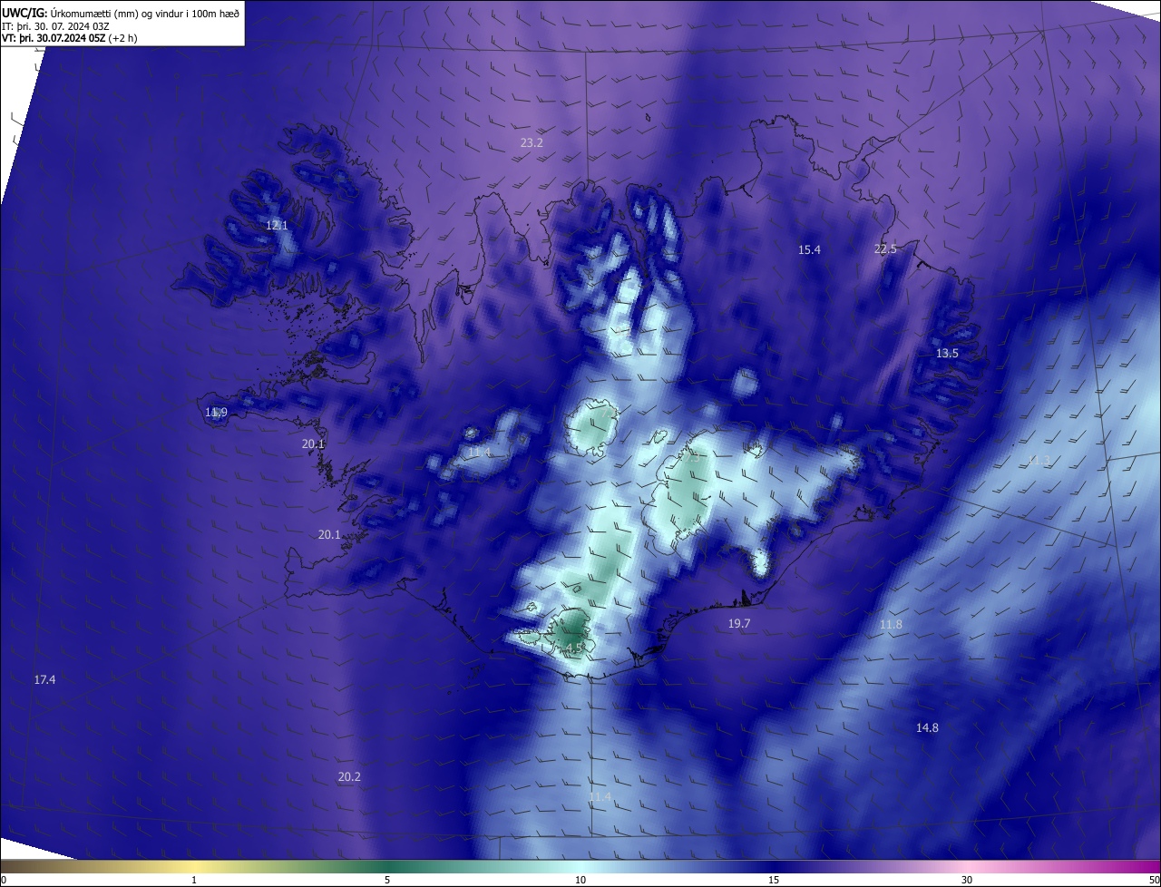Click the color scale tick label 1
Screen dimensions: 1161x887
point(194,880)
